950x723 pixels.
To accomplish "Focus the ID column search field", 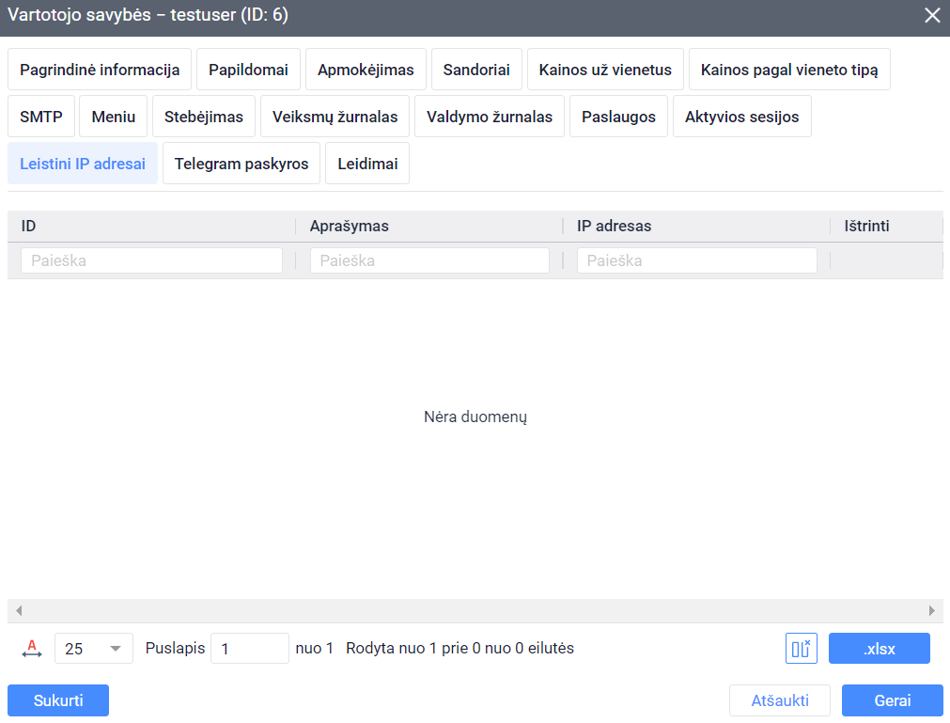I will pos(151,260).
